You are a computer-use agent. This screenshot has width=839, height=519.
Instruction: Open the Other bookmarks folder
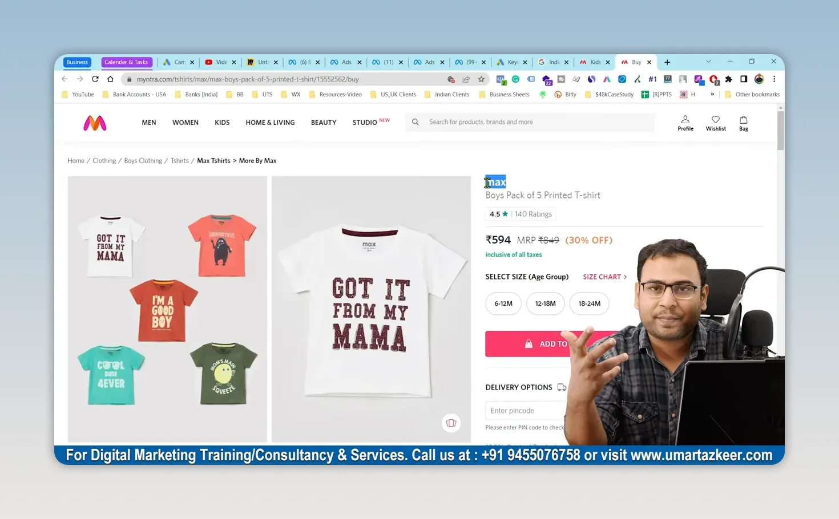[x=752, y=95]
